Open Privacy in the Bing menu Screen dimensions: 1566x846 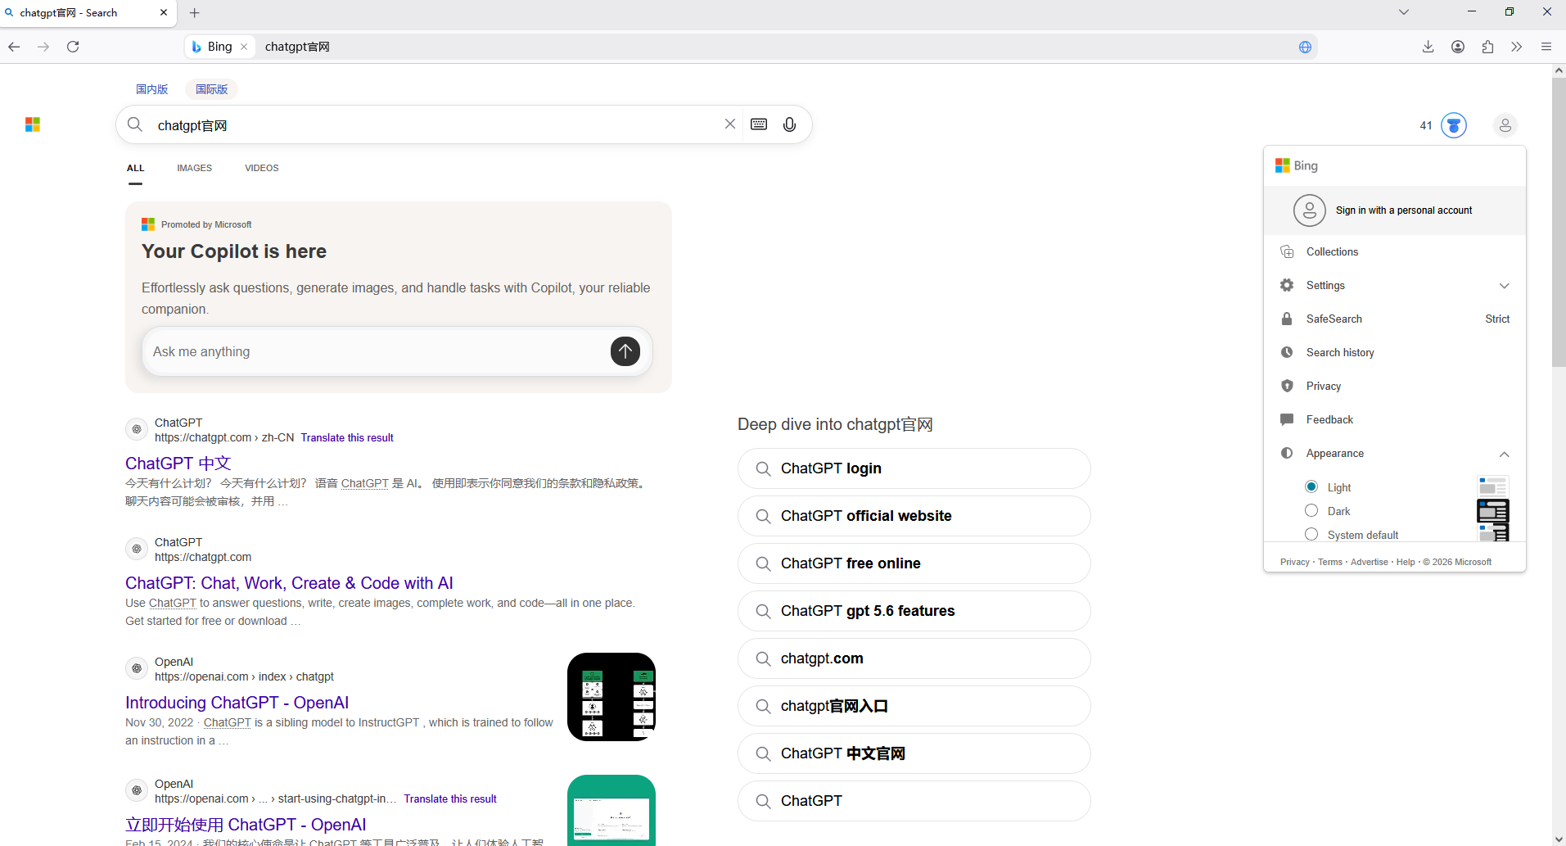(1395, 386)
